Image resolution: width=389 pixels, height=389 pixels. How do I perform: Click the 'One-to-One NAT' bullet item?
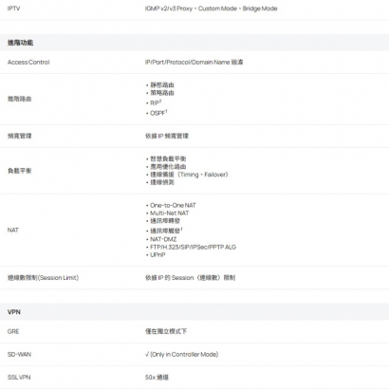coord(173,205)
